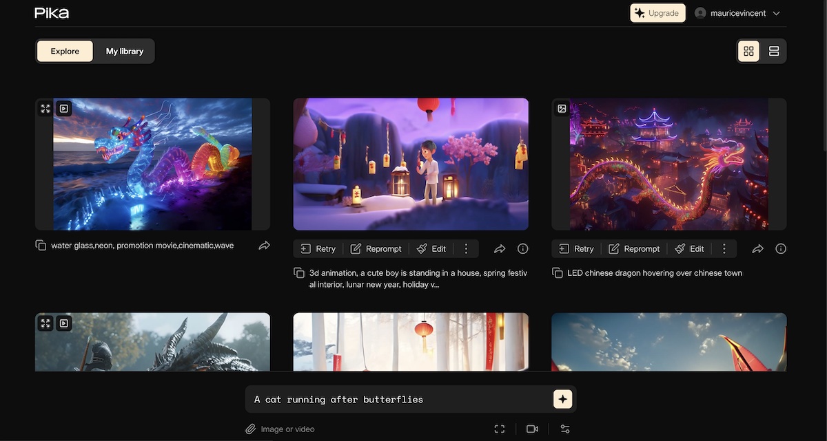Share the water glass neon video

click(264, 246)
